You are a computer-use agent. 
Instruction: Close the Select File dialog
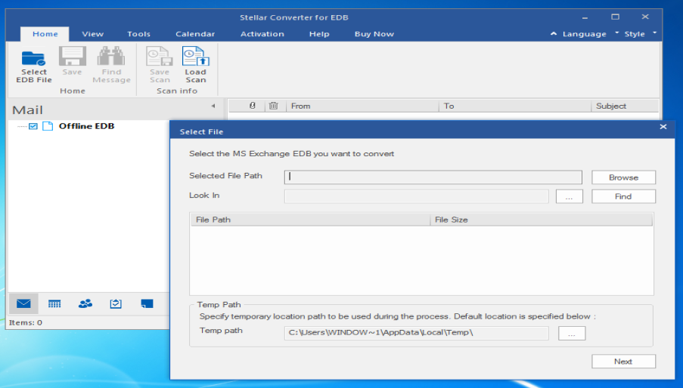663,126
